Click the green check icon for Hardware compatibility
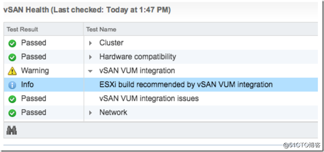This screenshot has height=152, width=324. [12, 57]
